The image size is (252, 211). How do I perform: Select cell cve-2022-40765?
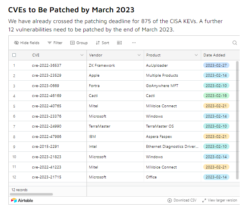[x=46, y=106]
